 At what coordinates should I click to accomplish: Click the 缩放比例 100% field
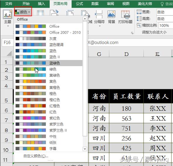pyautogui.click(x=166, y=26)
